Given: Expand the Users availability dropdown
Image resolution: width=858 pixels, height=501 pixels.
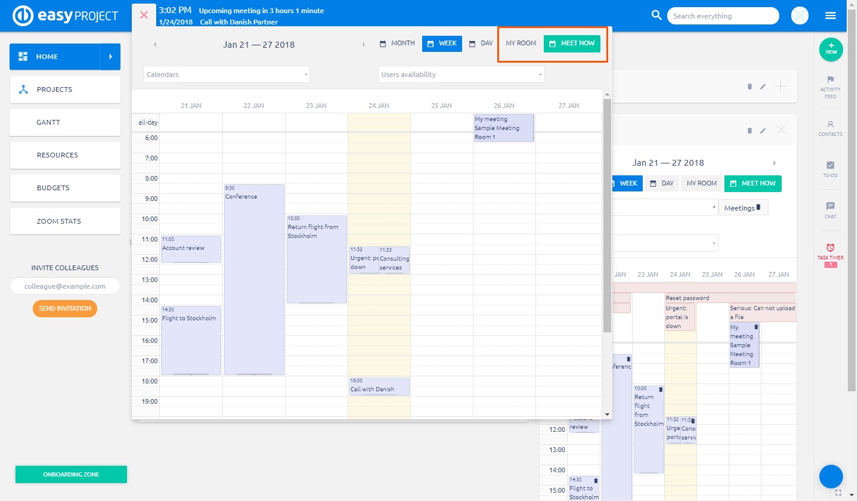Looking at the screenshot, I should click(461, 75).
